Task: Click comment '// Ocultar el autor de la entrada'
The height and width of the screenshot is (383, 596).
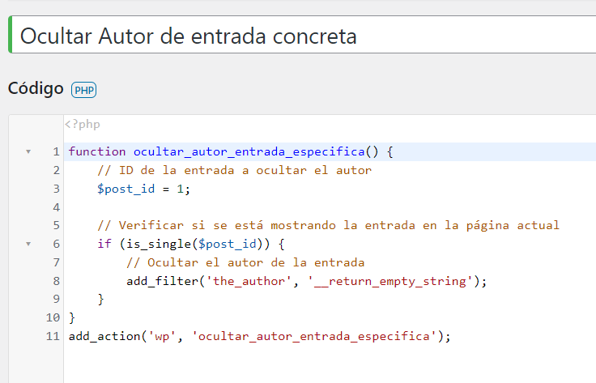Action: (x=245, y=262)
